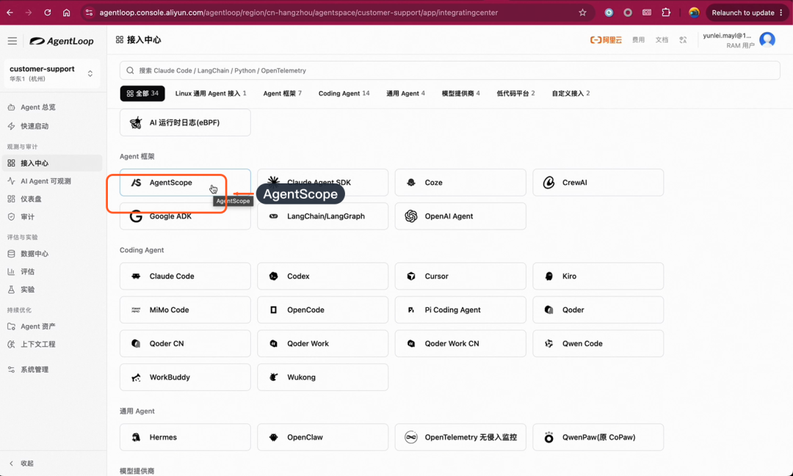Click the AgentLoop logo
793x476 pixels.
(62, 41)
